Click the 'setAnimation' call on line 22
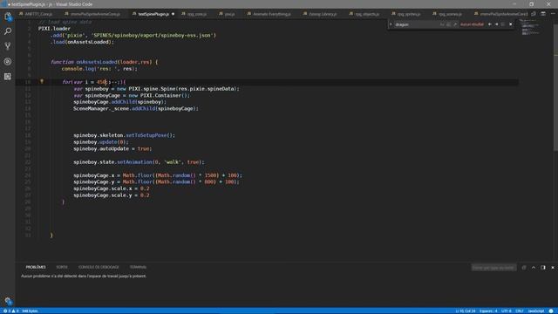The height and width of the screenshot is (314, 558). click(x=134, y=162)
